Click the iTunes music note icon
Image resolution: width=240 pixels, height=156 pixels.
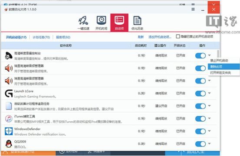coord(9,119)
